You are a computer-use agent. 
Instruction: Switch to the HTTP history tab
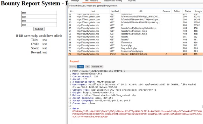point(91,1)
